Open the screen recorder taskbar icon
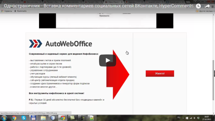The width and height of the screenshot is (215, 121). click(82, 118)
